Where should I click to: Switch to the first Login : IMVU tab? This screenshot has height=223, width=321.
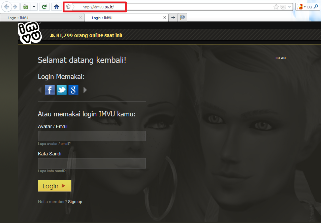[x=42, y=18]
